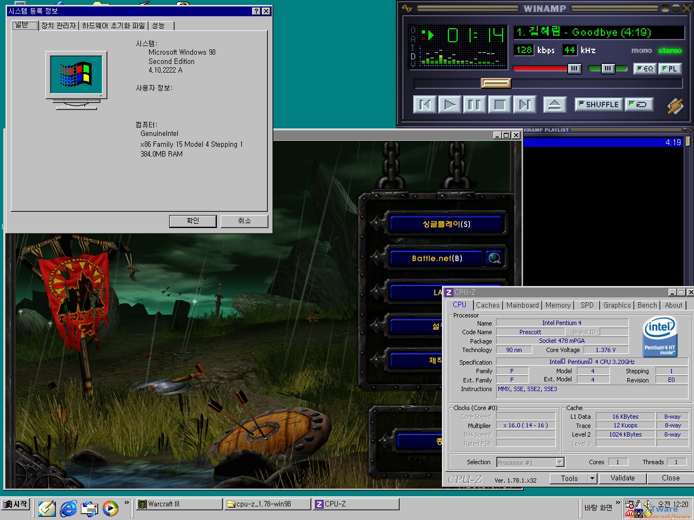Click Validate button in CPU-Z
694x520 pixels.
(622, 478)
